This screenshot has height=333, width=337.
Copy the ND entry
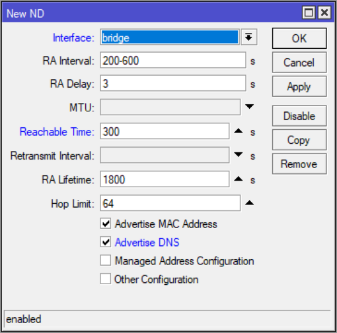click(299, 140)
